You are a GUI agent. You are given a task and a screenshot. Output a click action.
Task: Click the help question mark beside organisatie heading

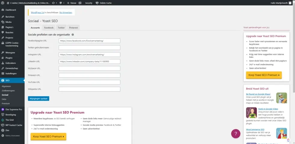[x=73, y=35]
